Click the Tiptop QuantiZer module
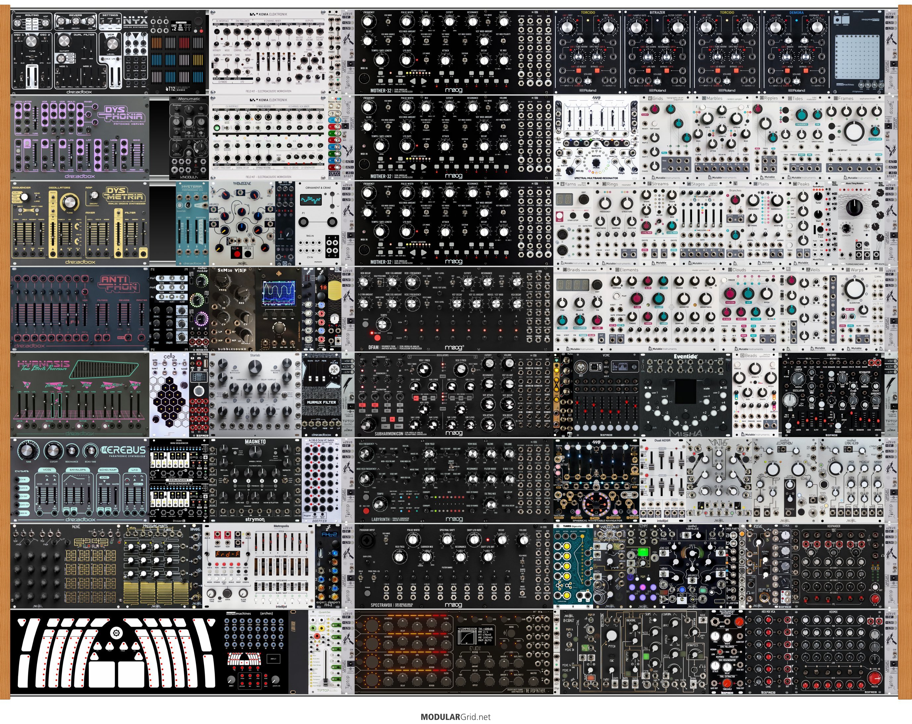912x724 pixels. 325,653
